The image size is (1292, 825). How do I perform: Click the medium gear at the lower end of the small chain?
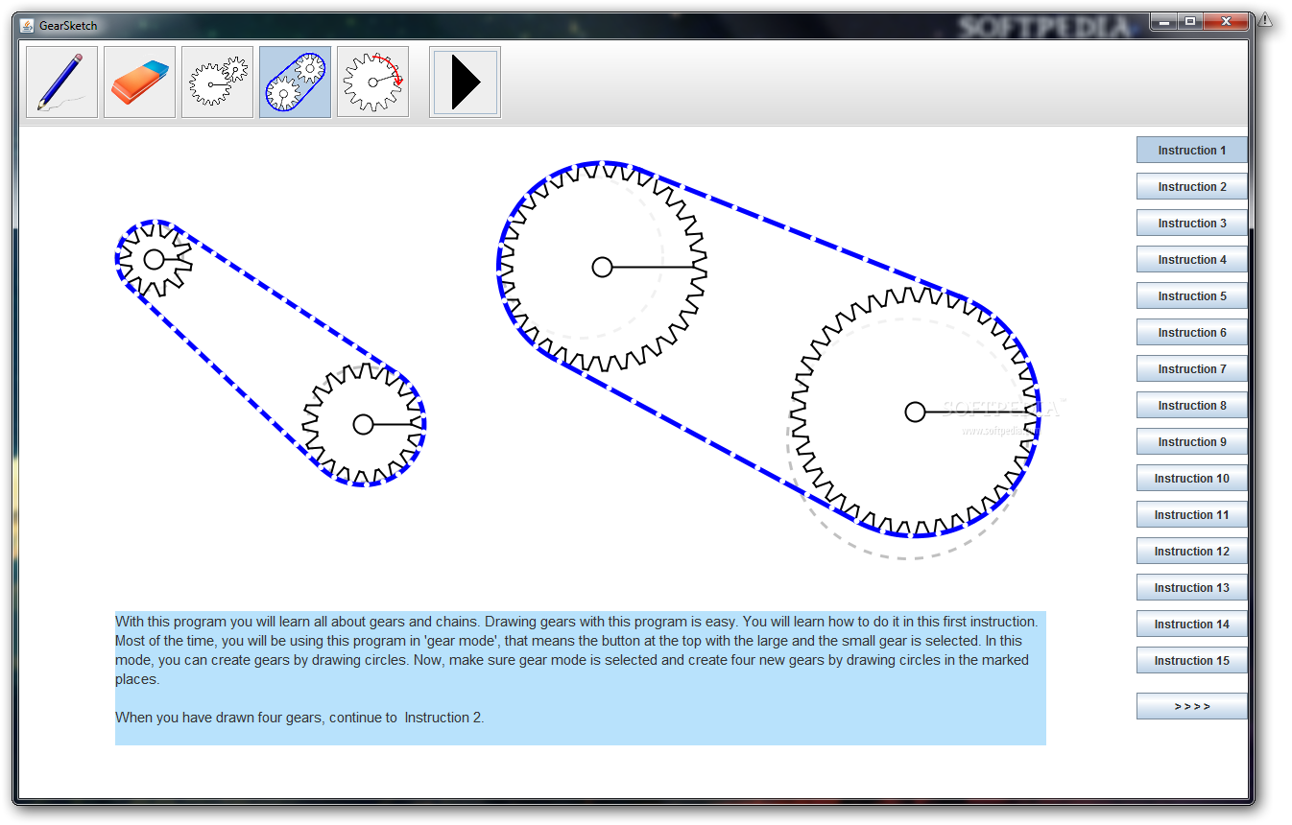[x=363, y=424]
